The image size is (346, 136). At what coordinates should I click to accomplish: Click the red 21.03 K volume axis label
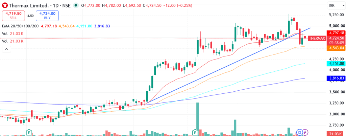336,134
